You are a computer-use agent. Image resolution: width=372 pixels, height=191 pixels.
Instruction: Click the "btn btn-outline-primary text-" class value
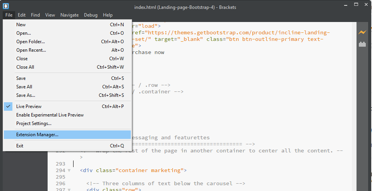coord(275,39)
